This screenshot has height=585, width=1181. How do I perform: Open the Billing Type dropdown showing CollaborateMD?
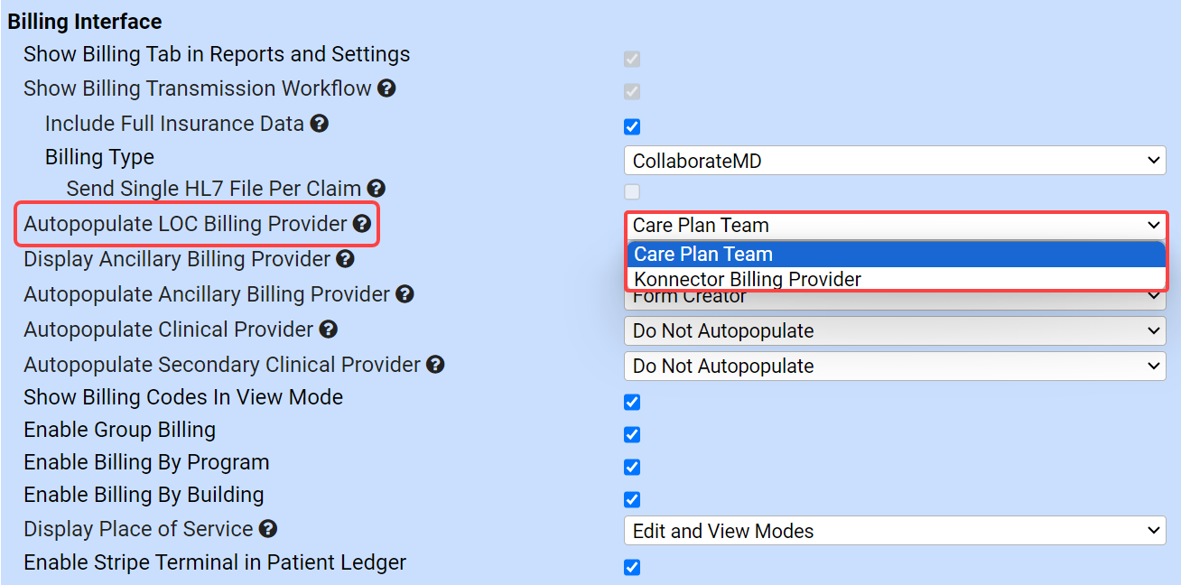[894, 161]
